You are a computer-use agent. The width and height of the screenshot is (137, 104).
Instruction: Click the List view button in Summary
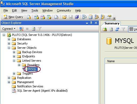133,29
